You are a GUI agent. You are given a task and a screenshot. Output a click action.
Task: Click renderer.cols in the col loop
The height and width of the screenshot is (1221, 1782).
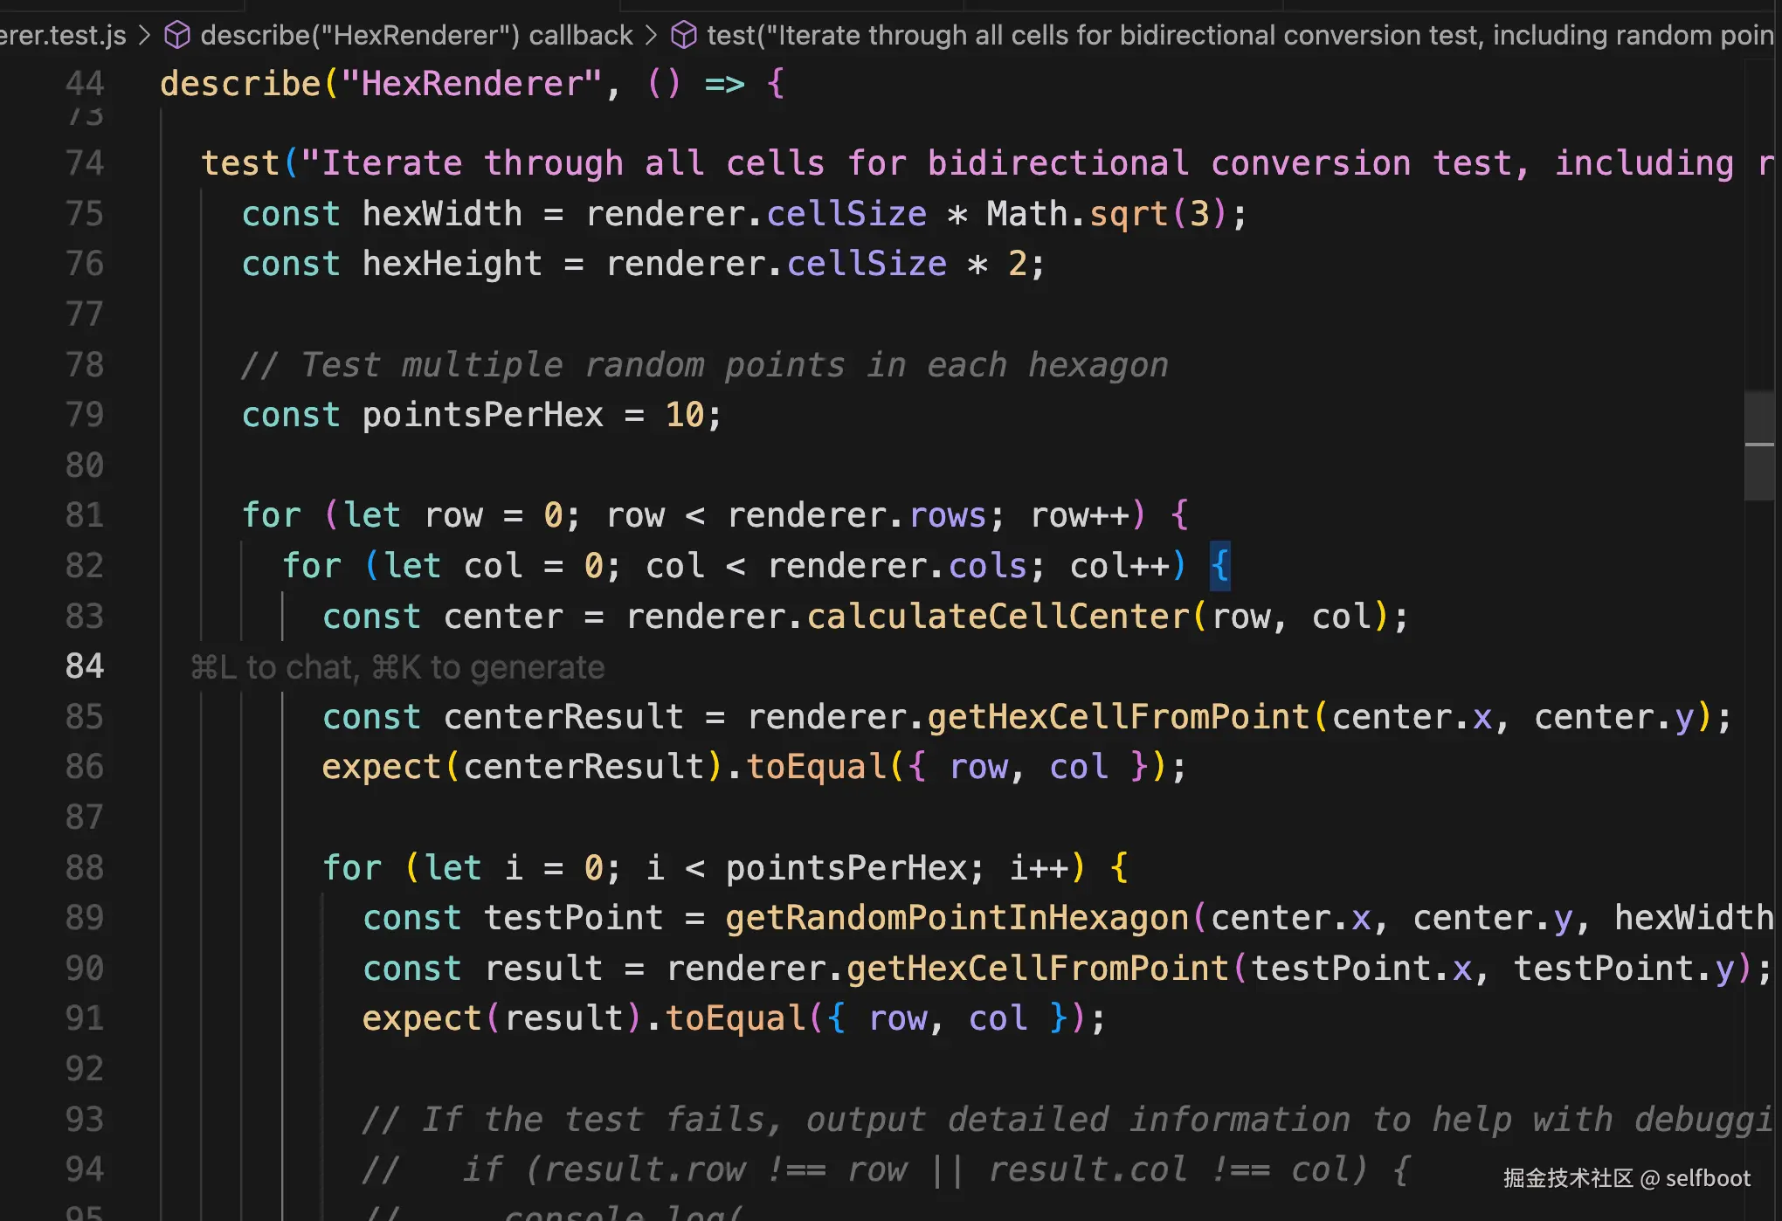(x=897, y=566)
